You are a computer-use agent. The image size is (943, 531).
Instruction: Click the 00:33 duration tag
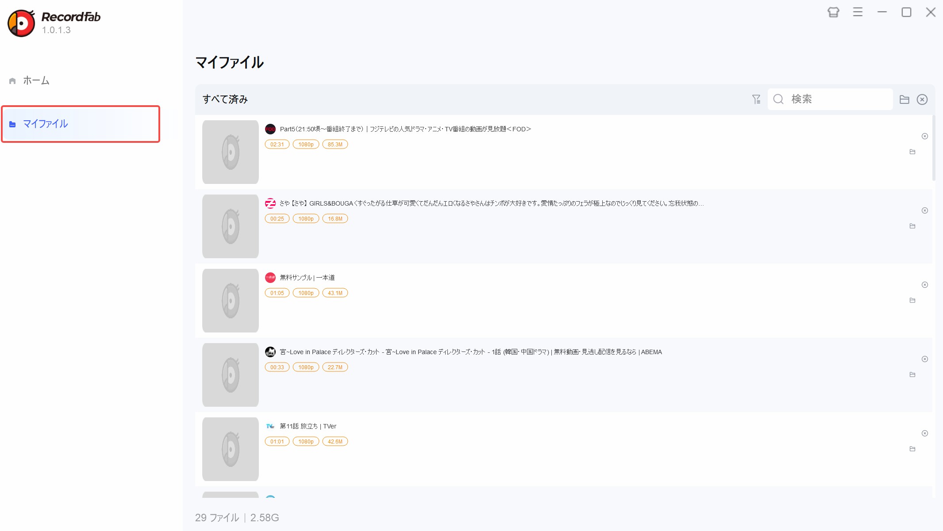click(277, 367)
